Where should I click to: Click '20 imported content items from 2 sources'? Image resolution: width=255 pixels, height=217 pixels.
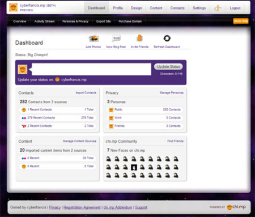[53, 150]
